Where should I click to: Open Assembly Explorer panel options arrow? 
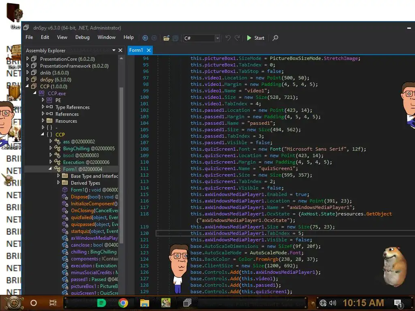[114, 50]
